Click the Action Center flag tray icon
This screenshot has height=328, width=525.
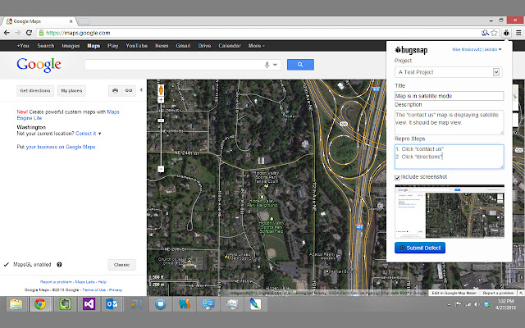[x=459, y=304]
